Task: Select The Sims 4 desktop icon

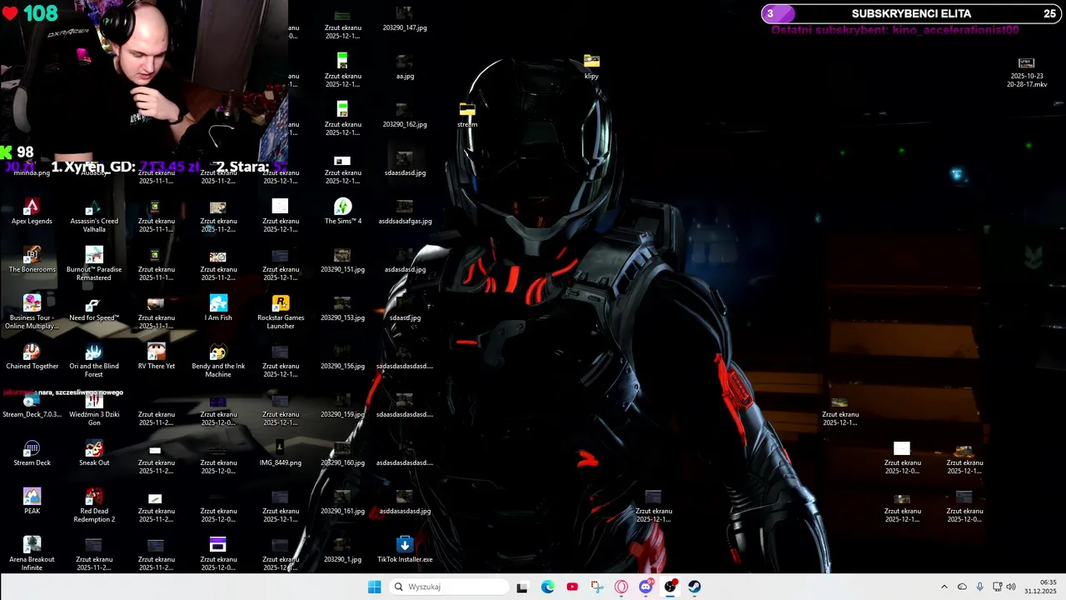Action: click(342, 212)
